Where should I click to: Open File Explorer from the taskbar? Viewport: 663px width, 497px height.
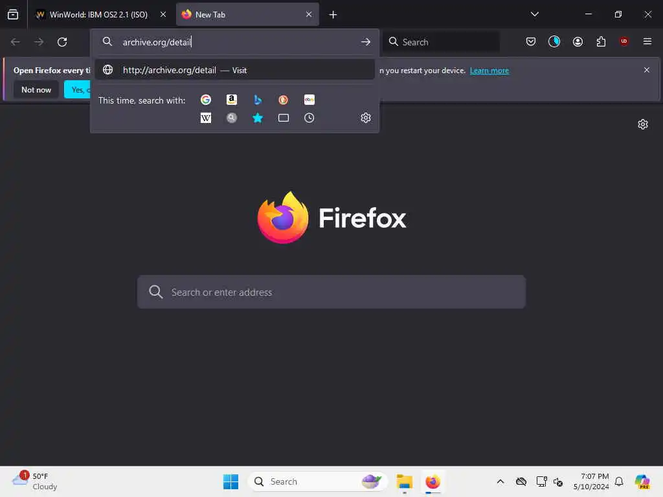coord(404,481)
